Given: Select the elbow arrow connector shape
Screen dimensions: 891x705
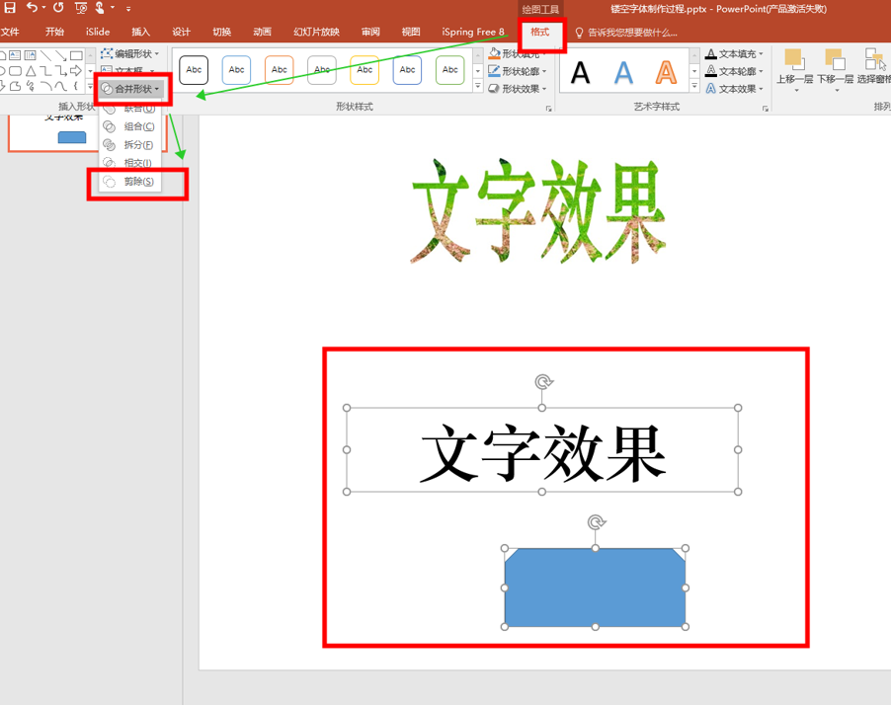Looking at the screenshot, I should pos(61,71).
